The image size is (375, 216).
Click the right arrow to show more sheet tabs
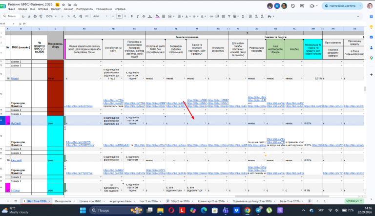click(325, 201)
